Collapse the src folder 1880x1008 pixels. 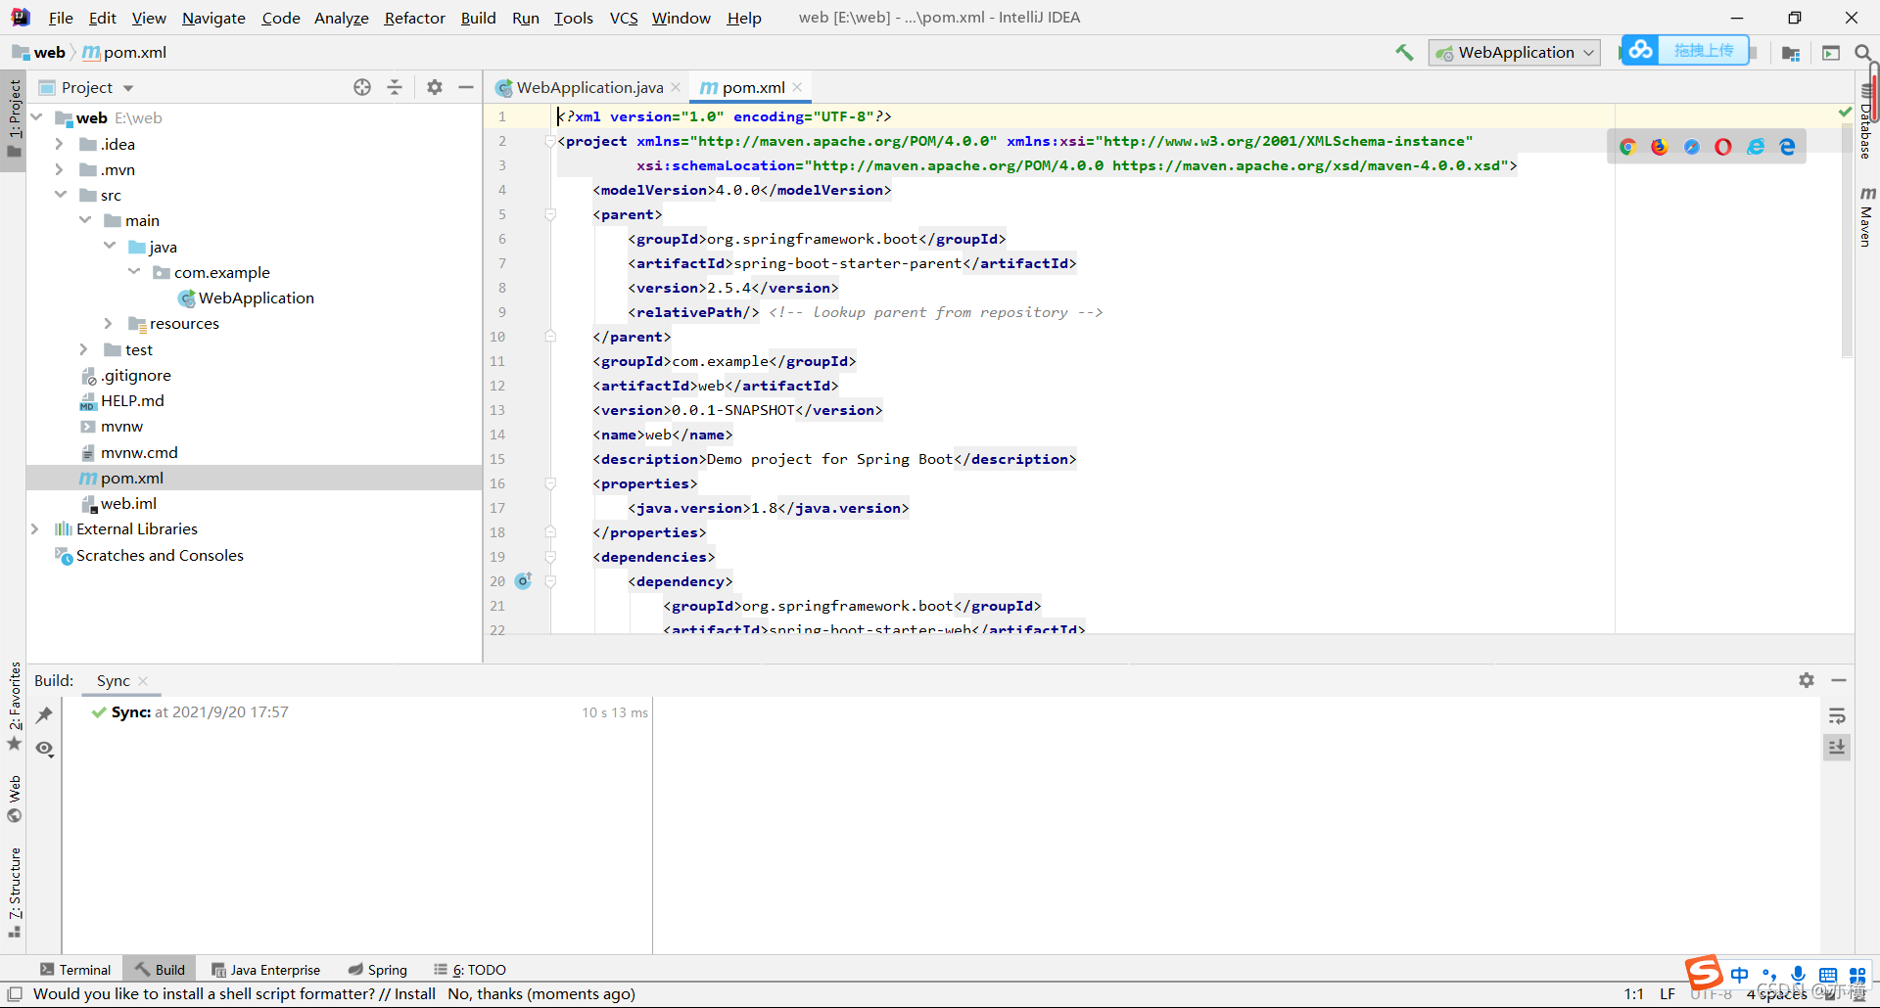click(x=60, y=195)
